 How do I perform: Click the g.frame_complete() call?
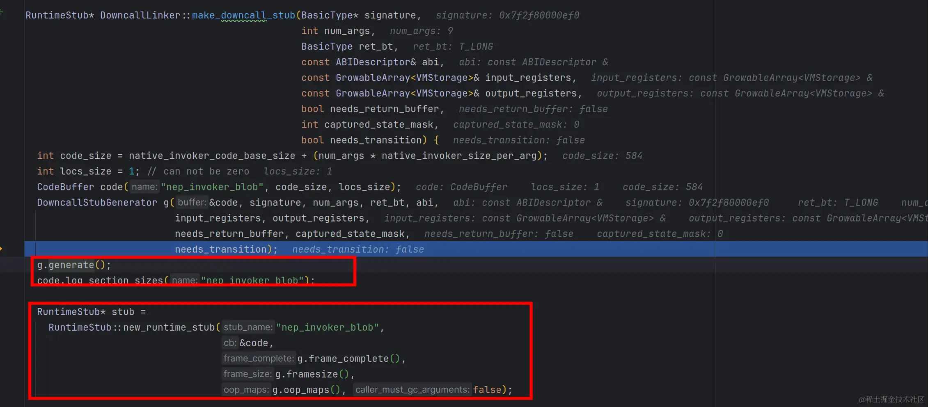[348, 358]
